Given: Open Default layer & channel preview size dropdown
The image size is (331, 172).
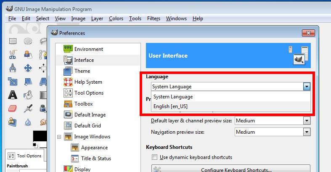Looking at the screenshot, I should tap(273, 121).
